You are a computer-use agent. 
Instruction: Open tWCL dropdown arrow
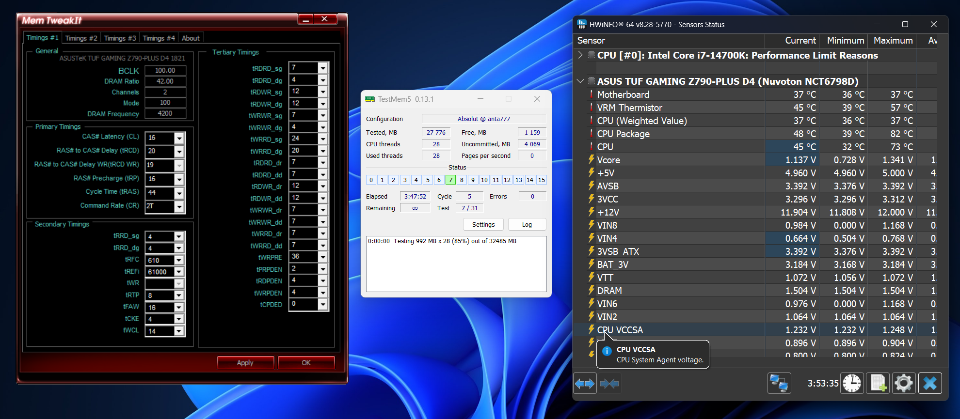(x=179, y=331)
